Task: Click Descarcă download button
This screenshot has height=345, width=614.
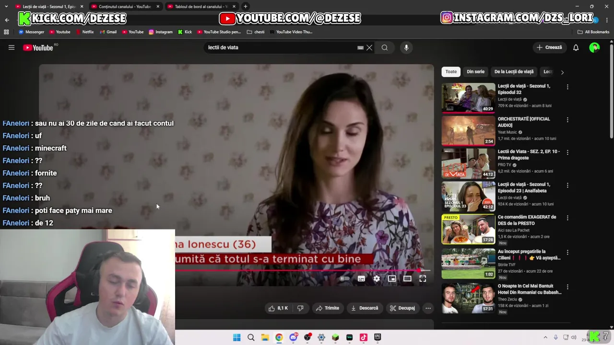Action: pos(365,308)
